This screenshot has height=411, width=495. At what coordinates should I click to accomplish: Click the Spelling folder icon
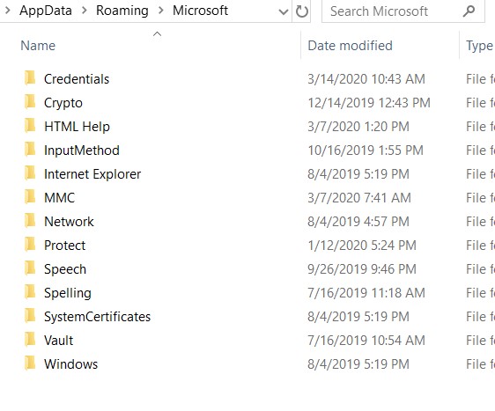[30, 292]
